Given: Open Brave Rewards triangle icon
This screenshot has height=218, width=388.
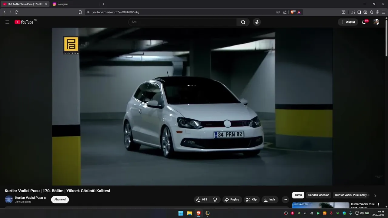Looking at the screenshot, I should click(299, 12).
